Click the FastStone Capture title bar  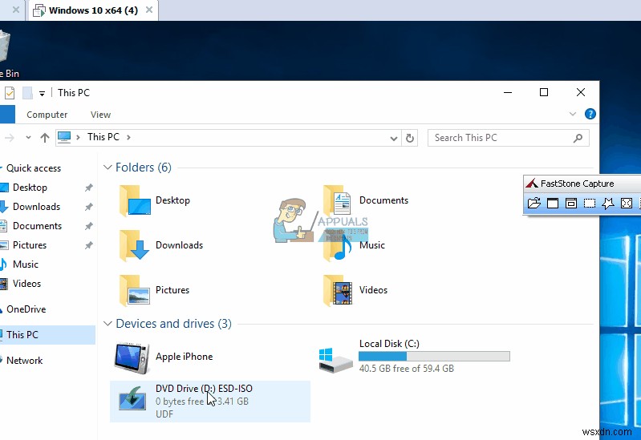coord(582,184)
